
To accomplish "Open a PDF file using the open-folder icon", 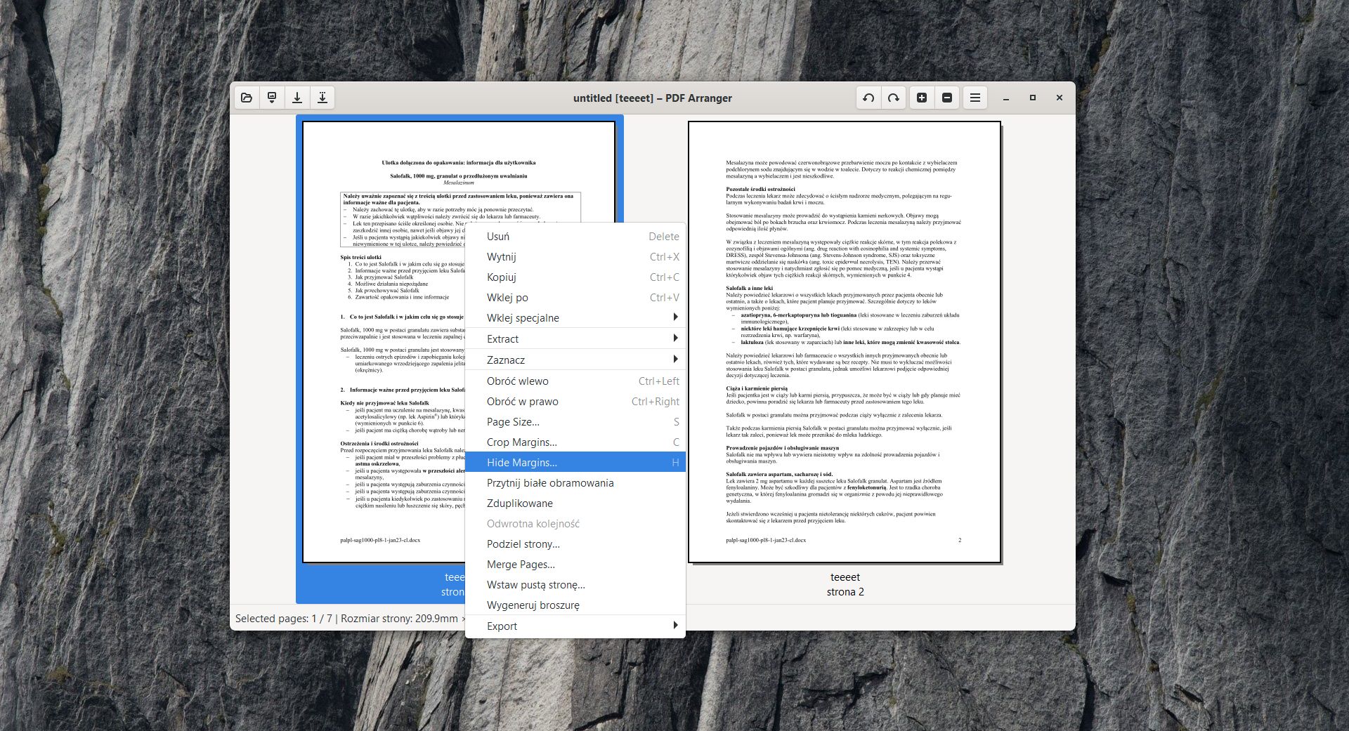I will [x=247, y=98].
